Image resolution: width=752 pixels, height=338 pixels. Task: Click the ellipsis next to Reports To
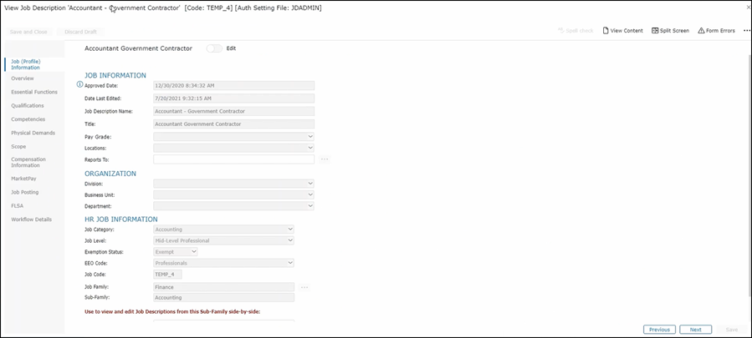tap(325, 159)
